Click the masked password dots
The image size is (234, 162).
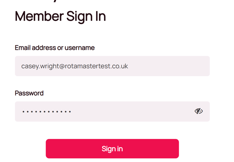tap(47, 112)
